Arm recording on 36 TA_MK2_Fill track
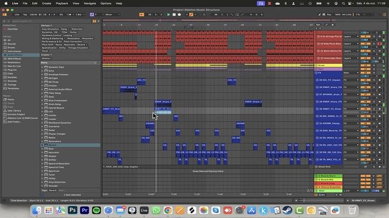 (x=379, y=159)
